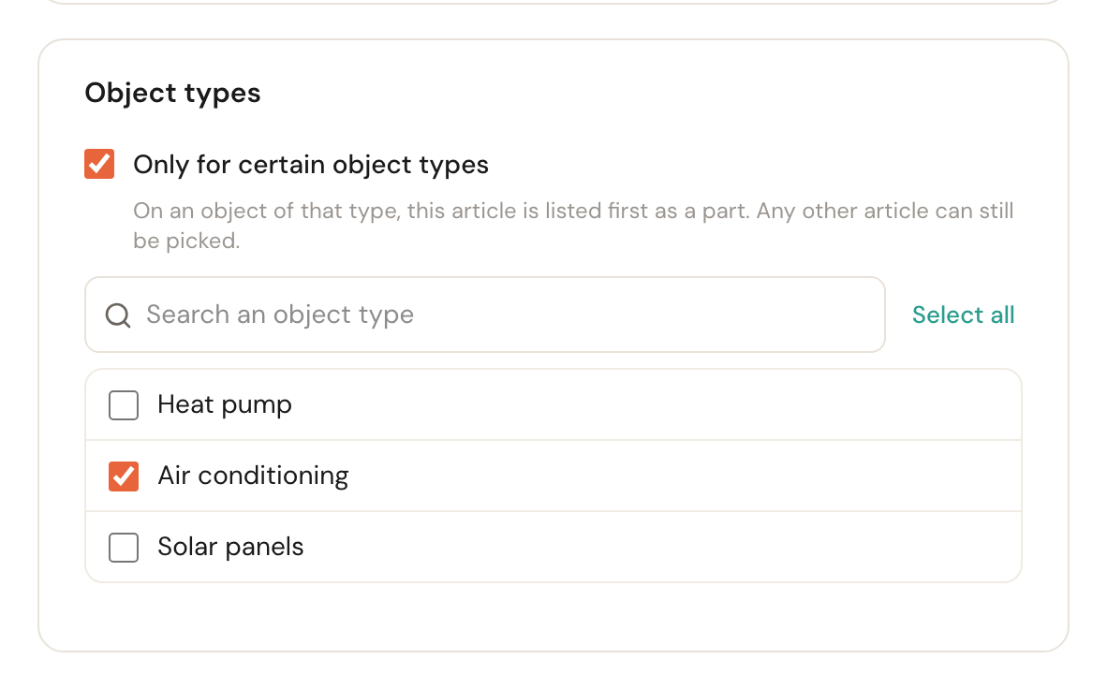Check the Solar panels checkbox

(x=124, y=547)
